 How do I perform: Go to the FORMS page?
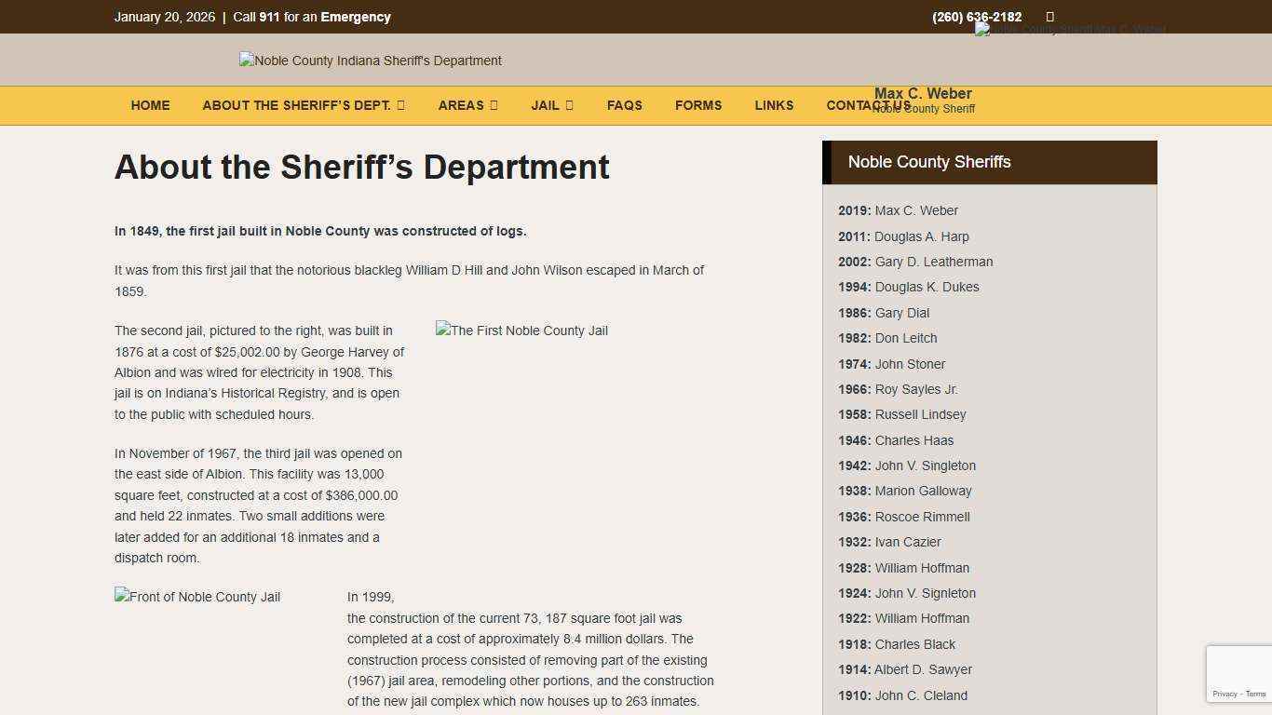tap(698, 105)
